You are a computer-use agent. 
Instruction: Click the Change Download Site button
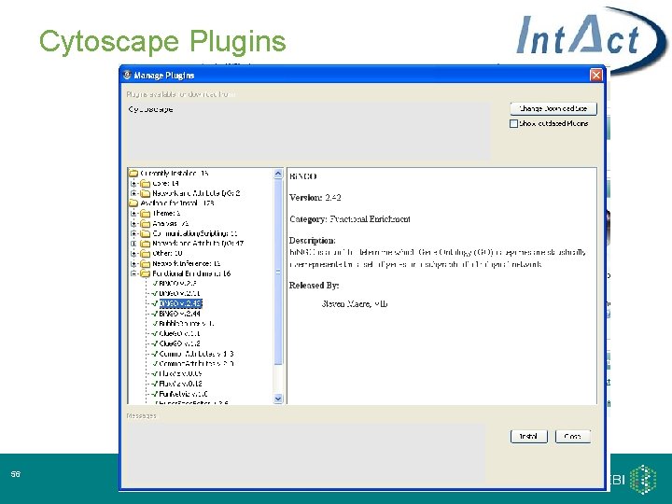pyautogui.click(x=553, y=108)
